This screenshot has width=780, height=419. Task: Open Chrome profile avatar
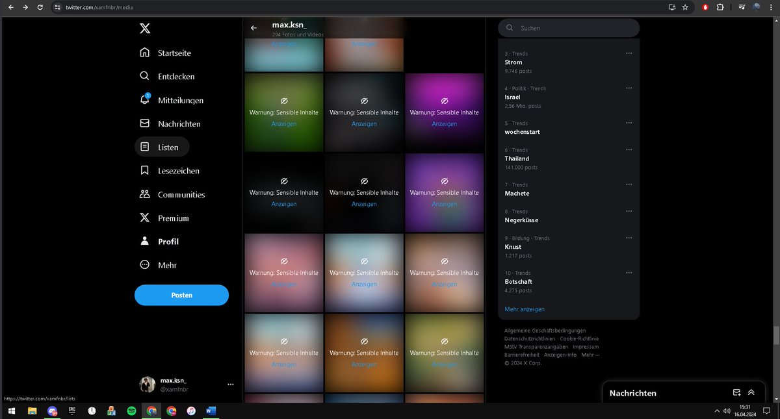point(757,7)
